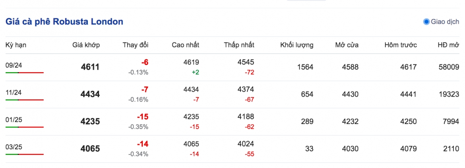The width and height of the screenshot is (465, 168).
Task: Click the 58009 open interest value
Action: [x=449, y=67]
